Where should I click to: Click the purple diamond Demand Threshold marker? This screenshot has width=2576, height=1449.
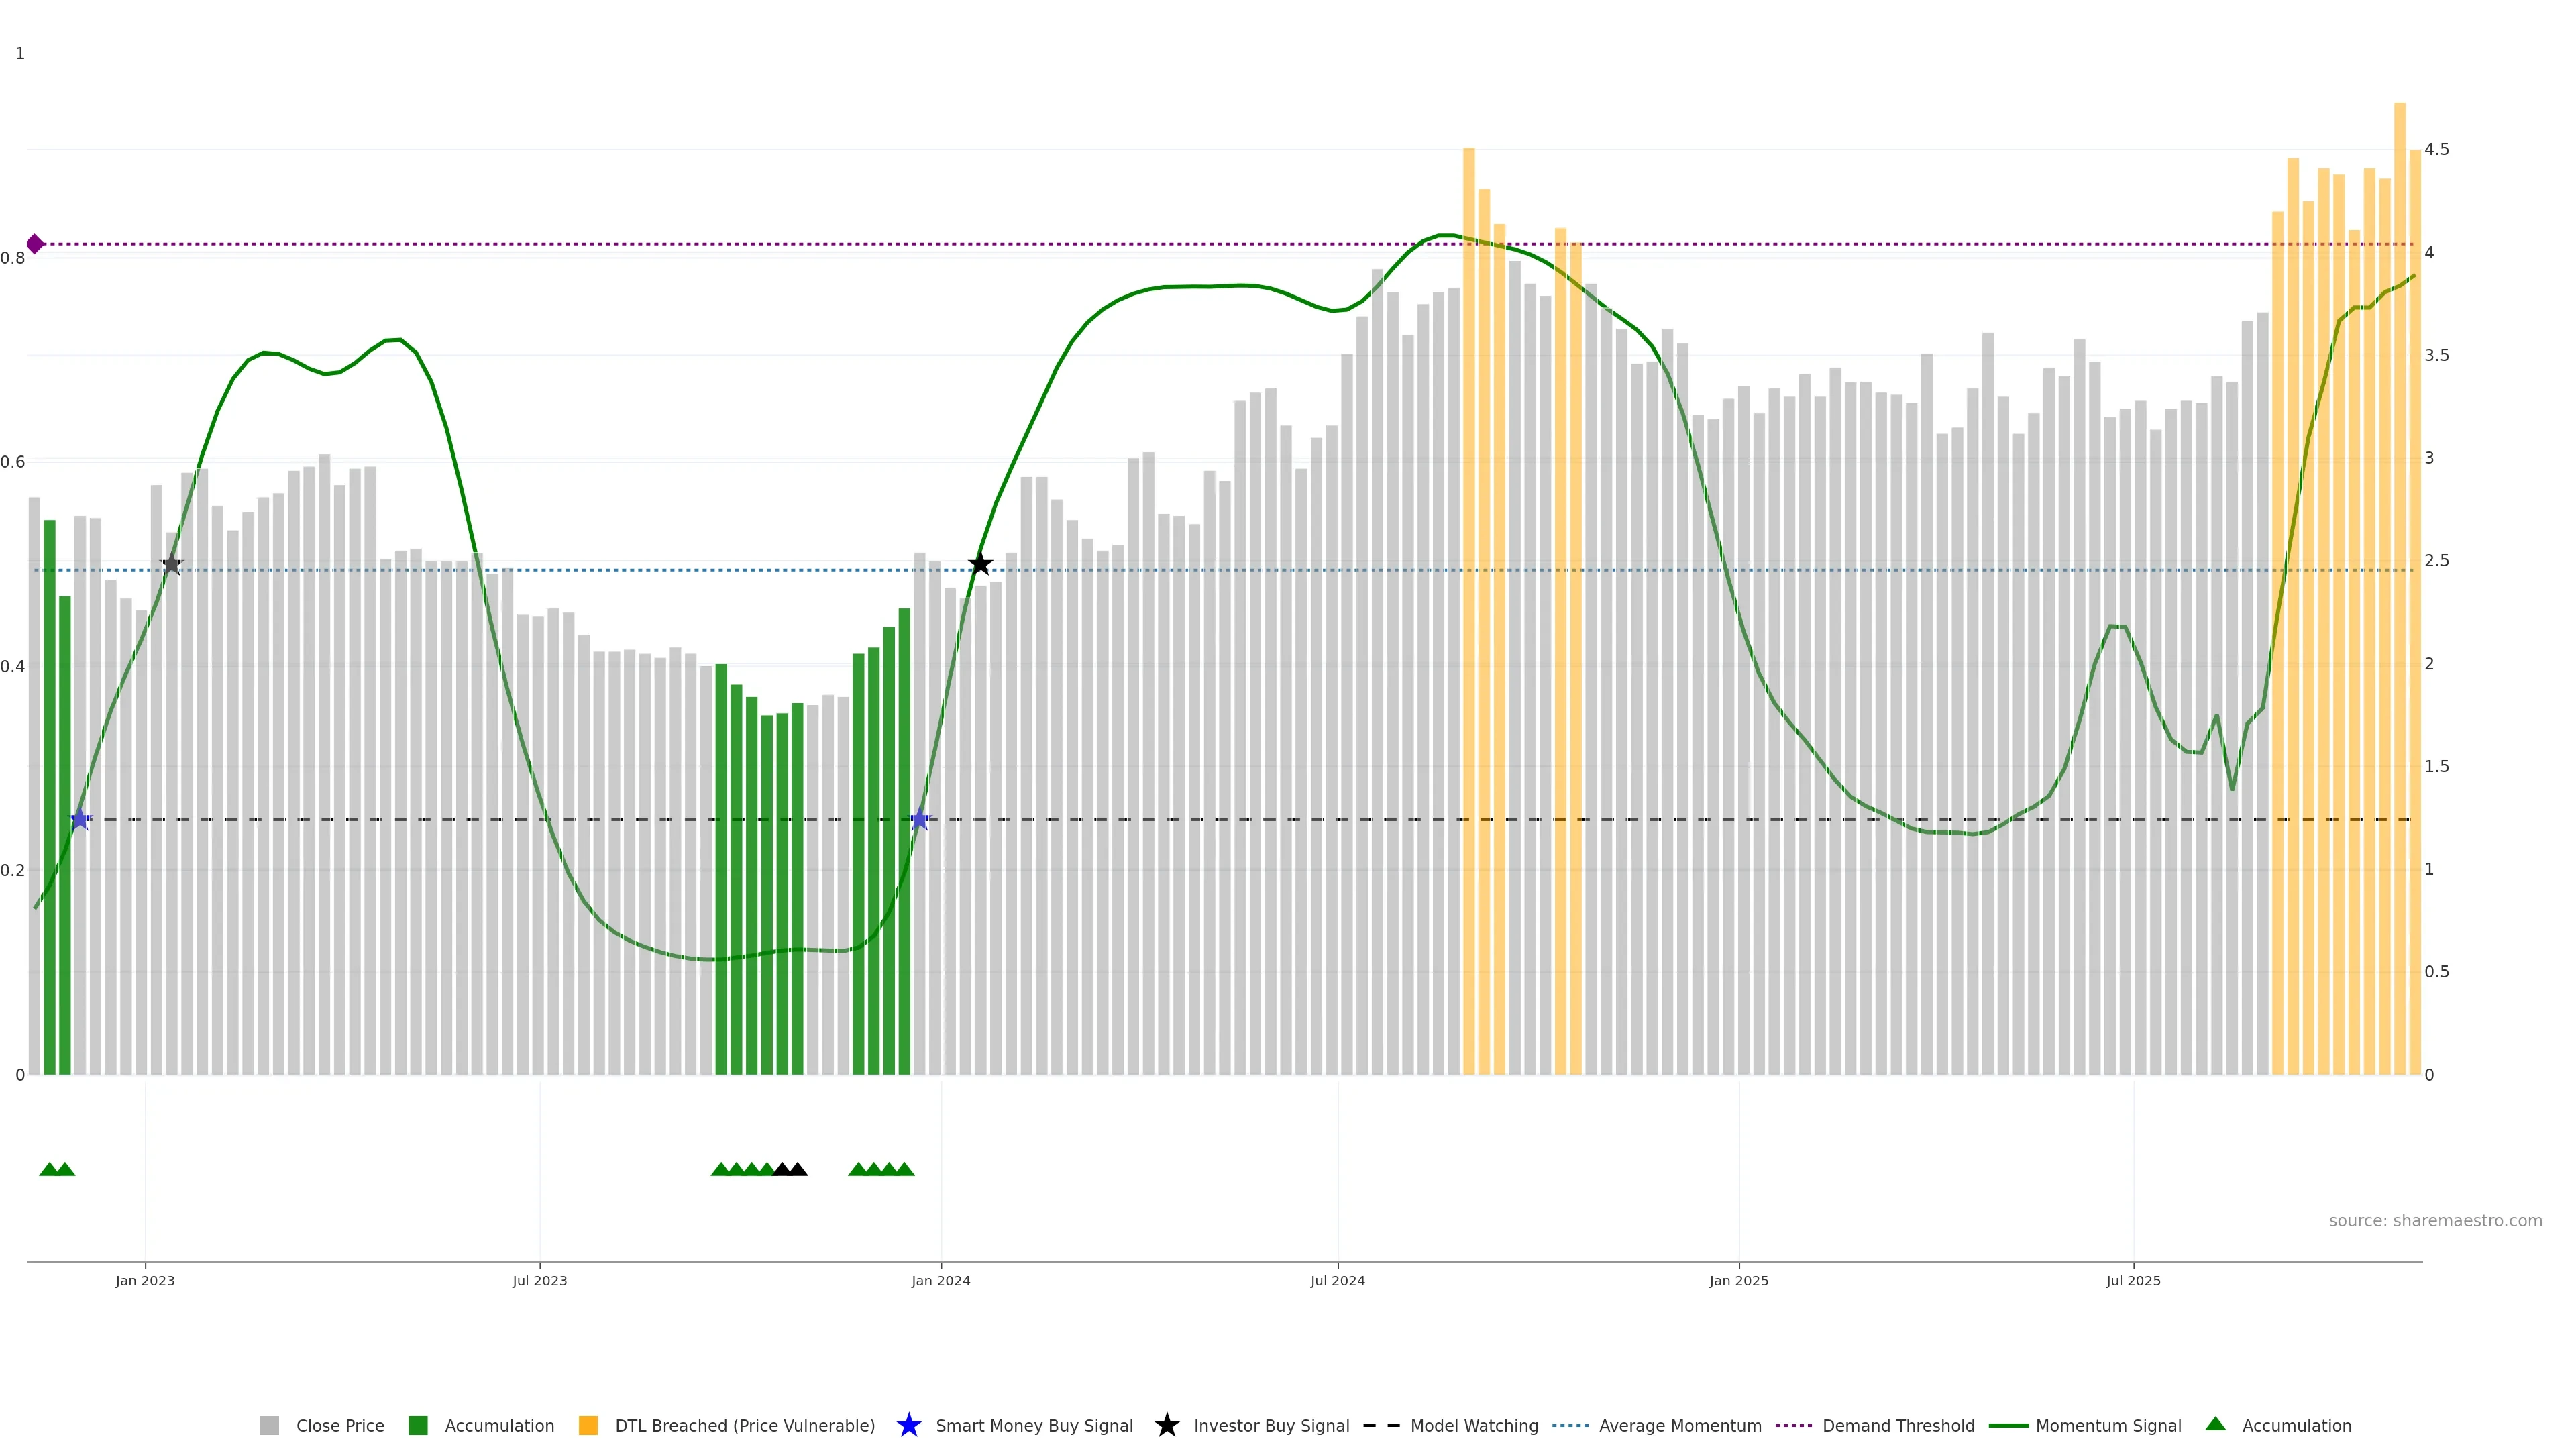click(35, 244)
